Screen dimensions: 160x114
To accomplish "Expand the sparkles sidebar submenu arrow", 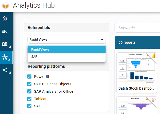I will (x=10, y=73).
